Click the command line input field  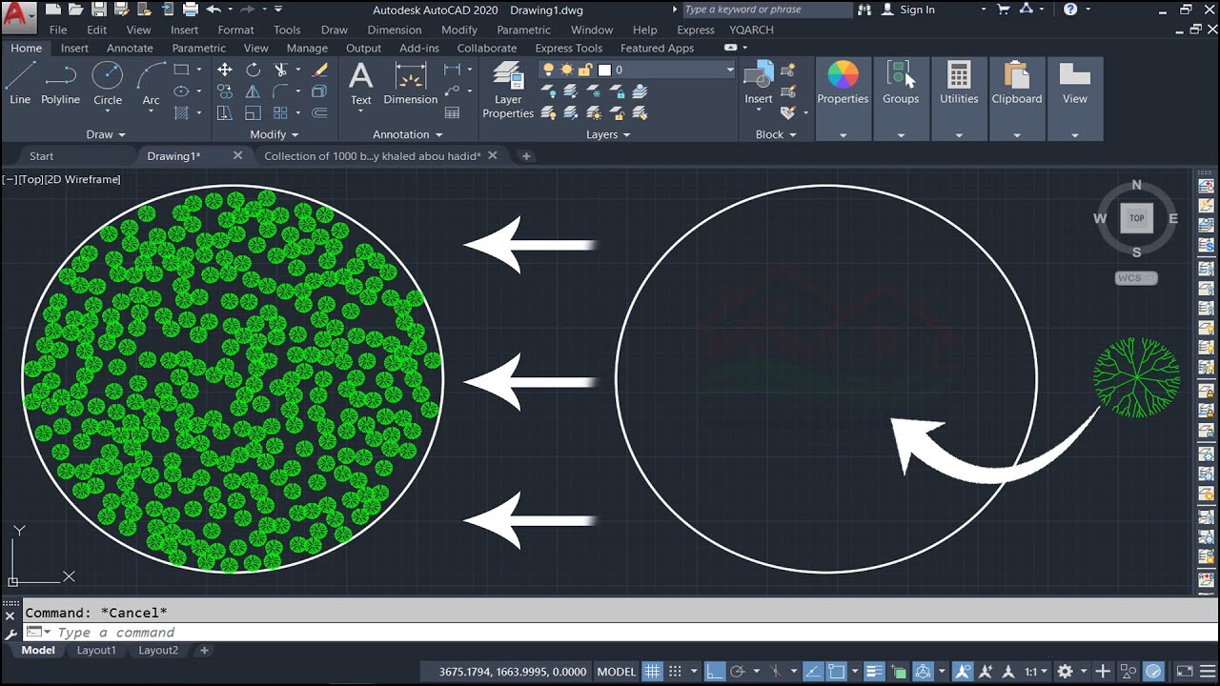click(x=610, y=633)
